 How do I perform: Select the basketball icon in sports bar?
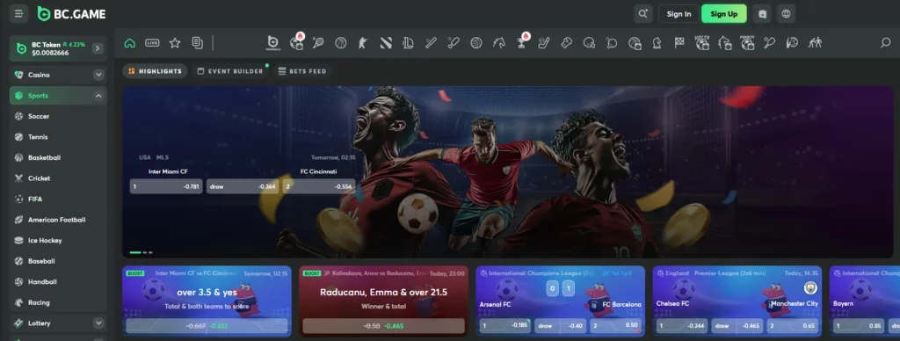pyautogui.click(x=341, y=43)
